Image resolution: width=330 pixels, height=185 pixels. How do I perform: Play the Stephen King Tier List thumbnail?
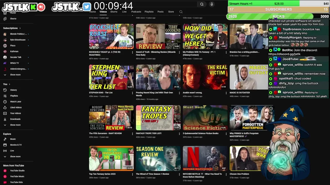(111, 77)
